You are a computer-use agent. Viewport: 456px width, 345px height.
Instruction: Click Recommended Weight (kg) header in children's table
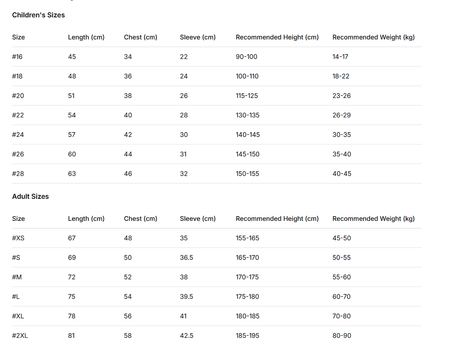click(373, 37)
